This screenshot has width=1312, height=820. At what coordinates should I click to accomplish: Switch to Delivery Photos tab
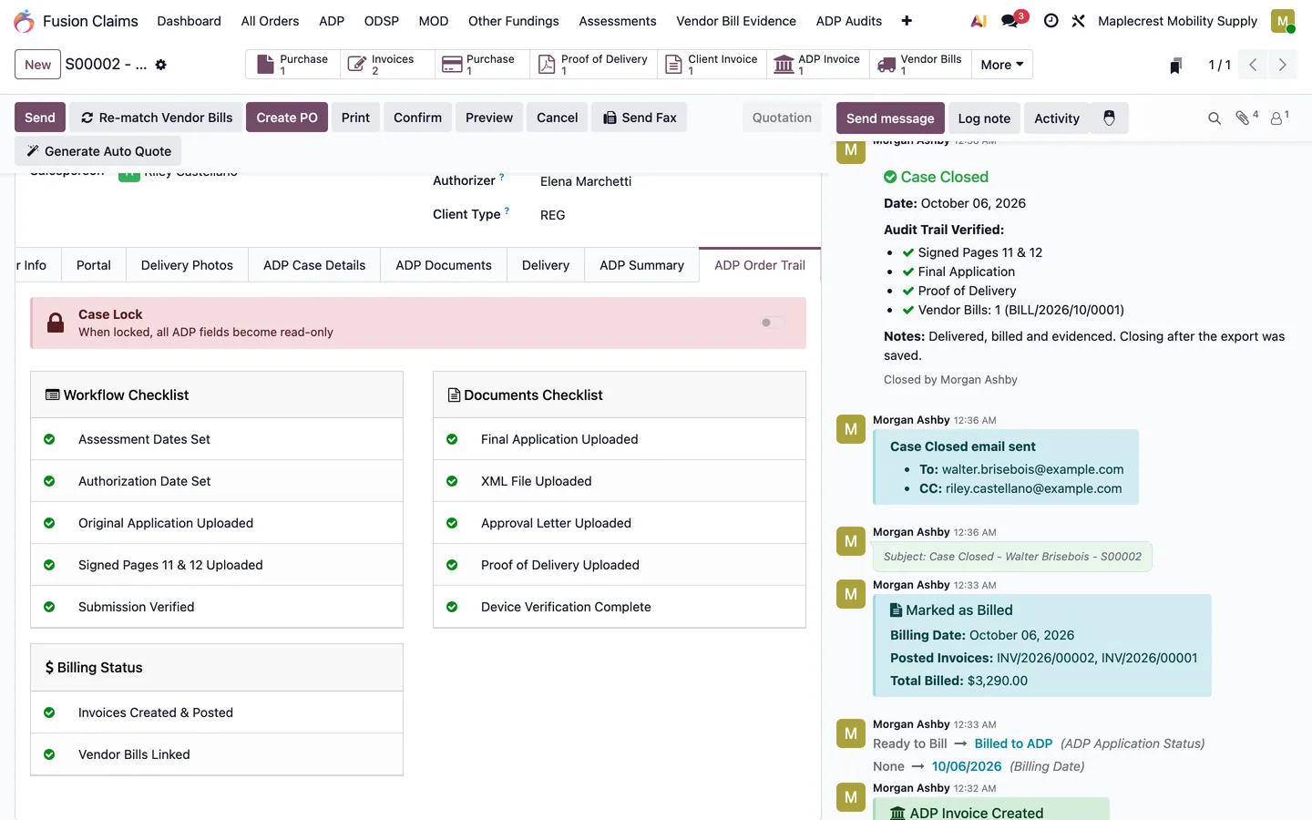click(x=187, y=265)
